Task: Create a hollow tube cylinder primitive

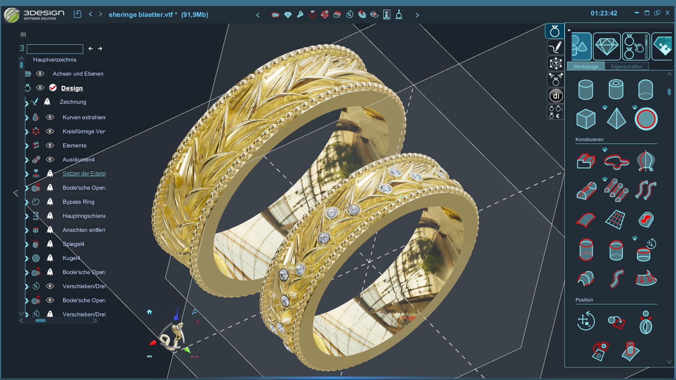Action: click(x=616, y=89)
